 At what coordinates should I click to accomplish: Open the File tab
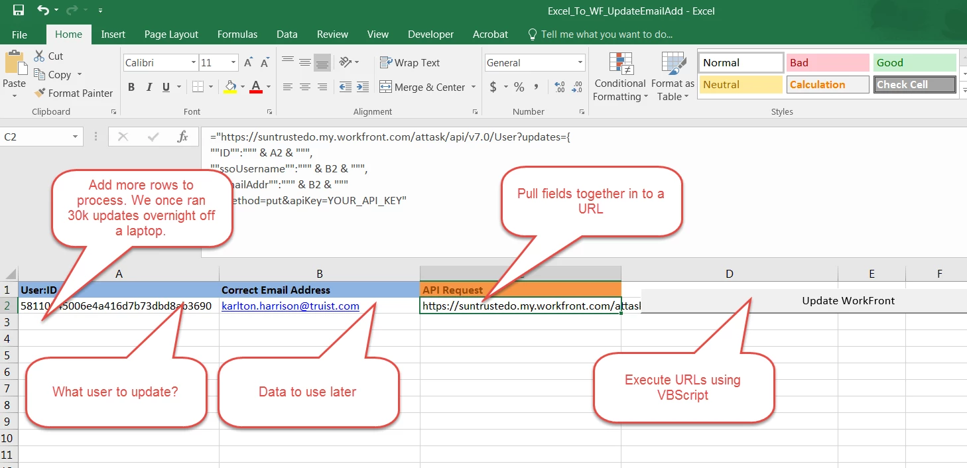[x=20, y=34]
